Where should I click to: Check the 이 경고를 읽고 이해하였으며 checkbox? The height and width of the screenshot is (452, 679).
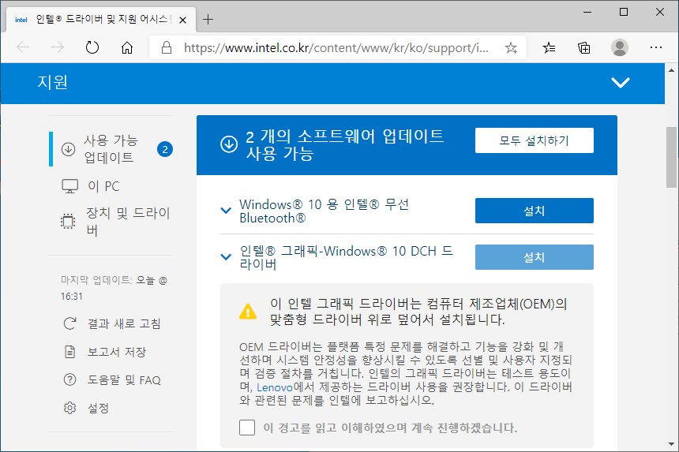pos(247,428)
